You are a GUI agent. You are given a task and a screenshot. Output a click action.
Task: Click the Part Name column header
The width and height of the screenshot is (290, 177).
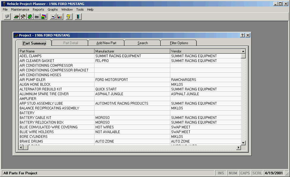[x=56, y=51]
